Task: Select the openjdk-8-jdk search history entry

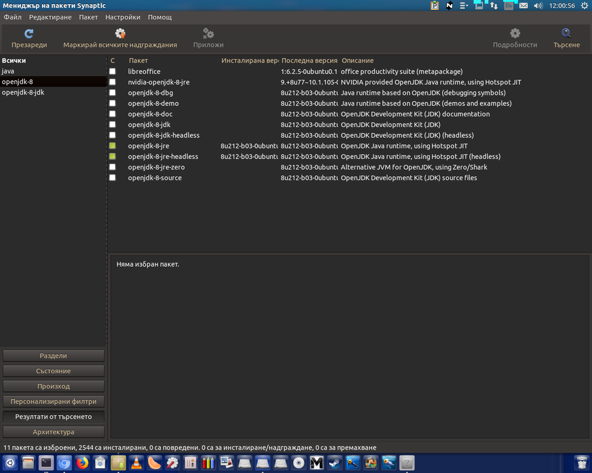Action: click(x=53, y=92)
